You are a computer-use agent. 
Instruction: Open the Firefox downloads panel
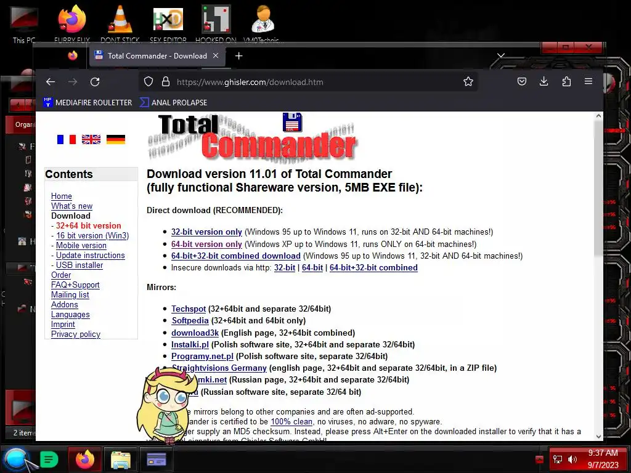[543, 82]
